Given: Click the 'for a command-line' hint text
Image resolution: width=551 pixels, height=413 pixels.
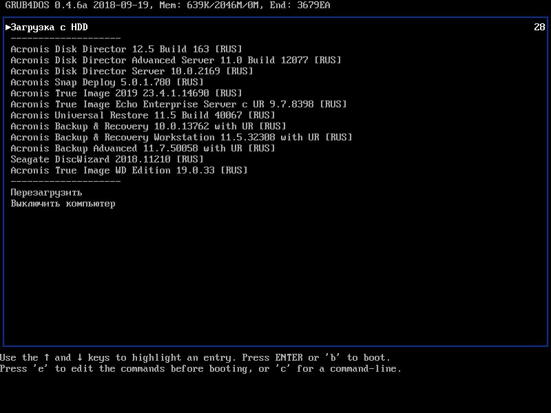Looking at the screenshot, I should point(349,369).
